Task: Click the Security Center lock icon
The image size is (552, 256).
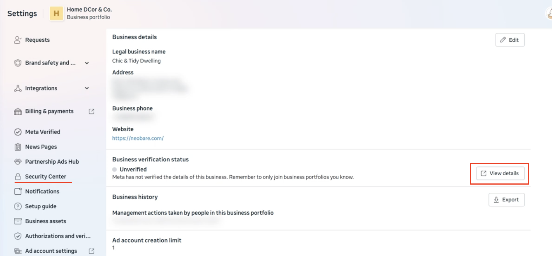Action: click(x=18, y=176)
